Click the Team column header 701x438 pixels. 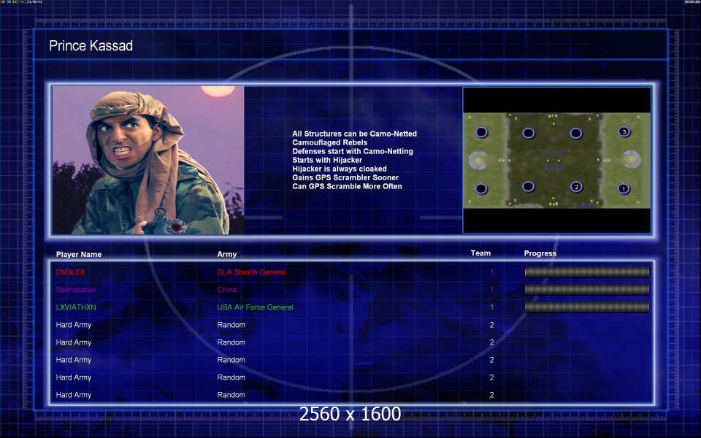click(x=480, y=253)
